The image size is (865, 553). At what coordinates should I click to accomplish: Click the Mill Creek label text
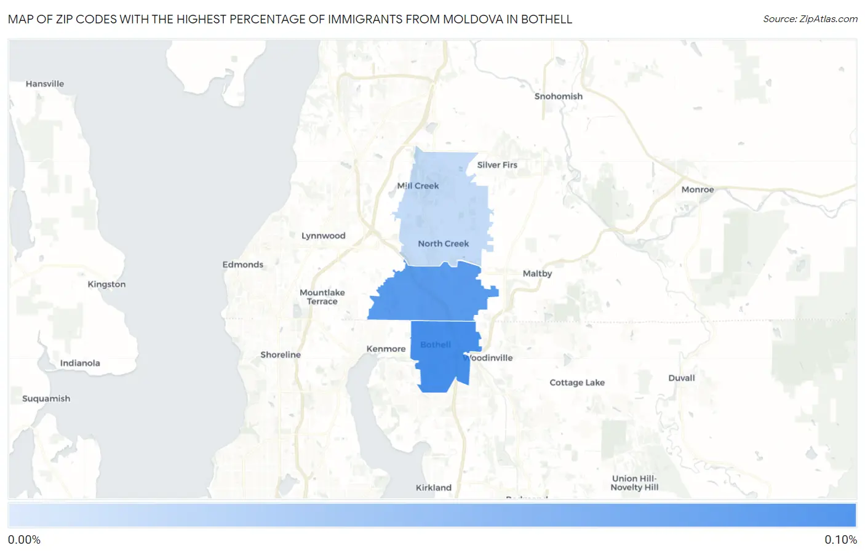pyautogui.click(x=418, y=186)
